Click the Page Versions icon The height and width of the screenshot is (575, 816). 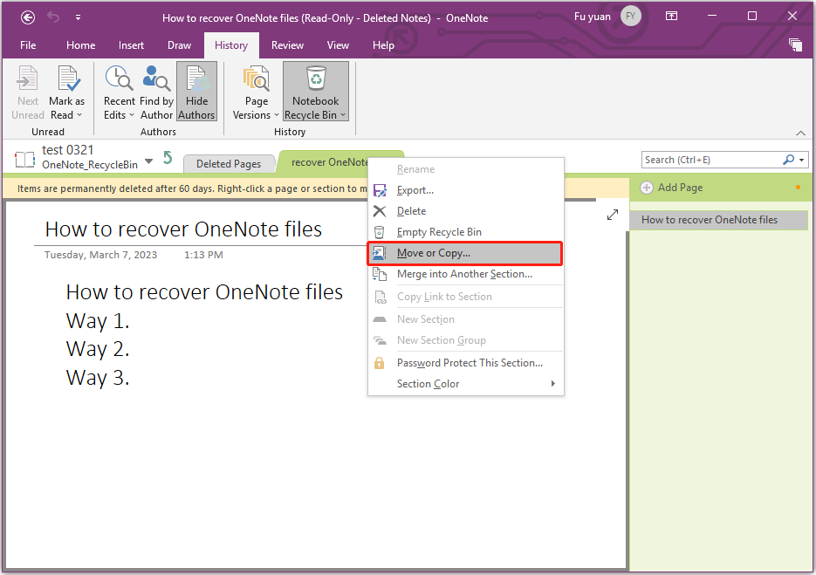tap(256, 78)
